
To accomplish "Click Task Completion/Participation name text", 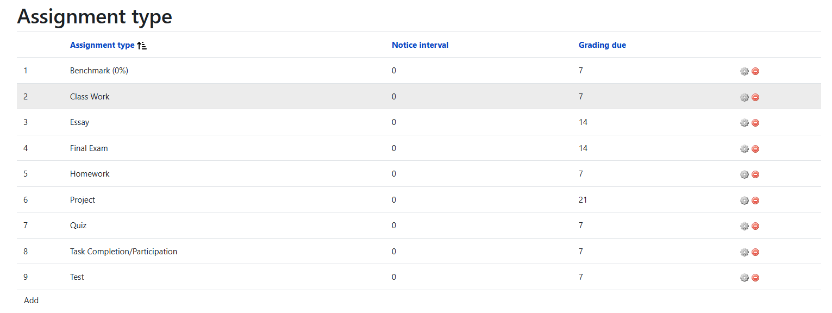I will coord(123,252).
